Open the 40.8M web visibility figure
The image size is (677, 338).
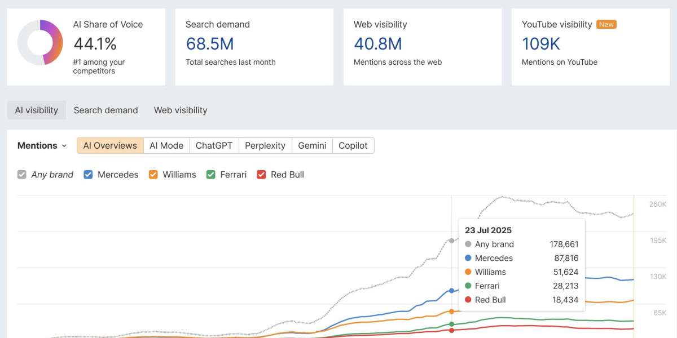378,43
